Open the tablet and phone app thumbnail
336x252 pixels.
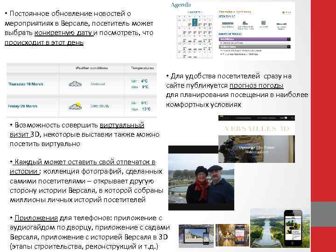tap(196, 236)
